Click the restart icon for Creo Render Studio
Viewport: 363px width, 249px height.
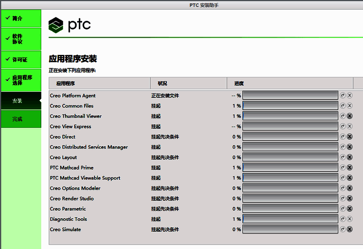click(343, 199)
